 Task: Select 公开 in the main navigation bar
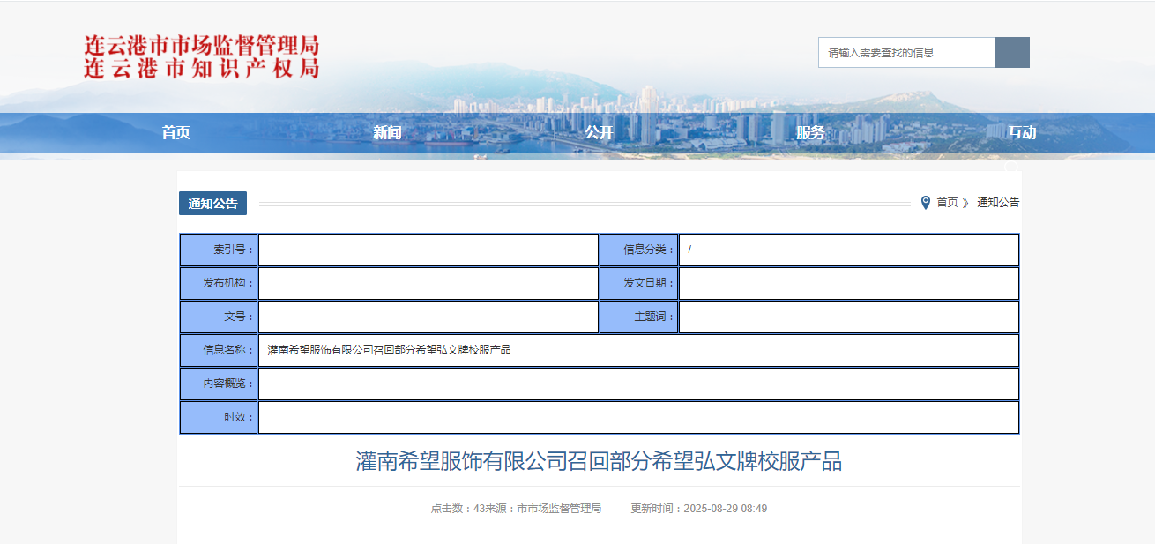599,133
